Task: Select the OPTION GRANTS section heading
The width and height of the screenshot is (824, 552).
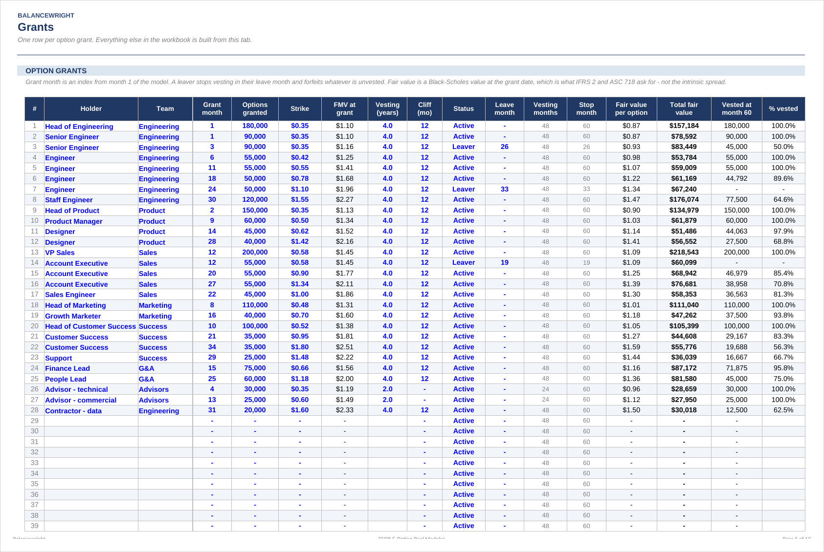Action: point(56,71)
